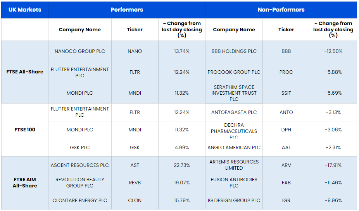Select the -5.88% change value
The height and width of the screenshot is (211, 359).
tap(333, 72)
